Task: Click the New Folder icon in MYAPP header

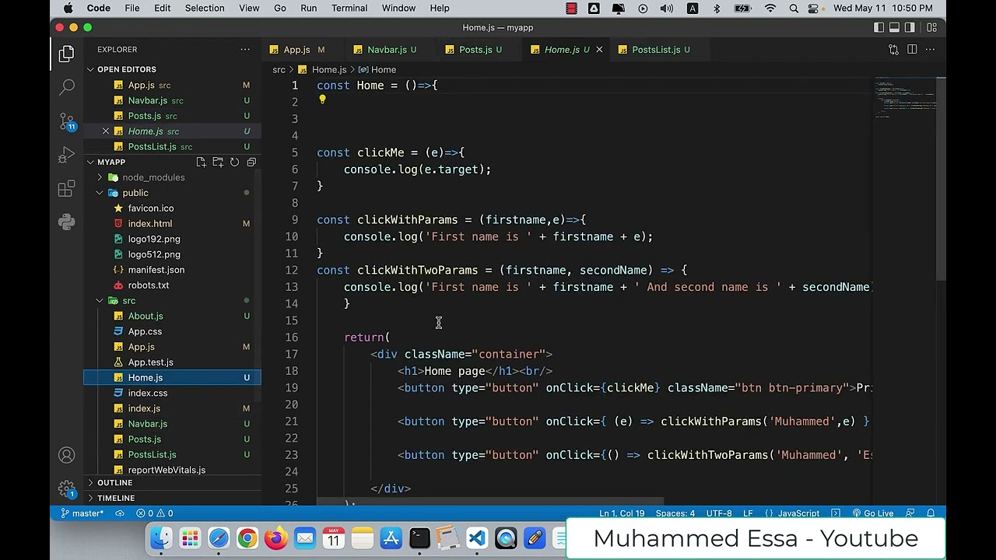Action: [218, 162]
